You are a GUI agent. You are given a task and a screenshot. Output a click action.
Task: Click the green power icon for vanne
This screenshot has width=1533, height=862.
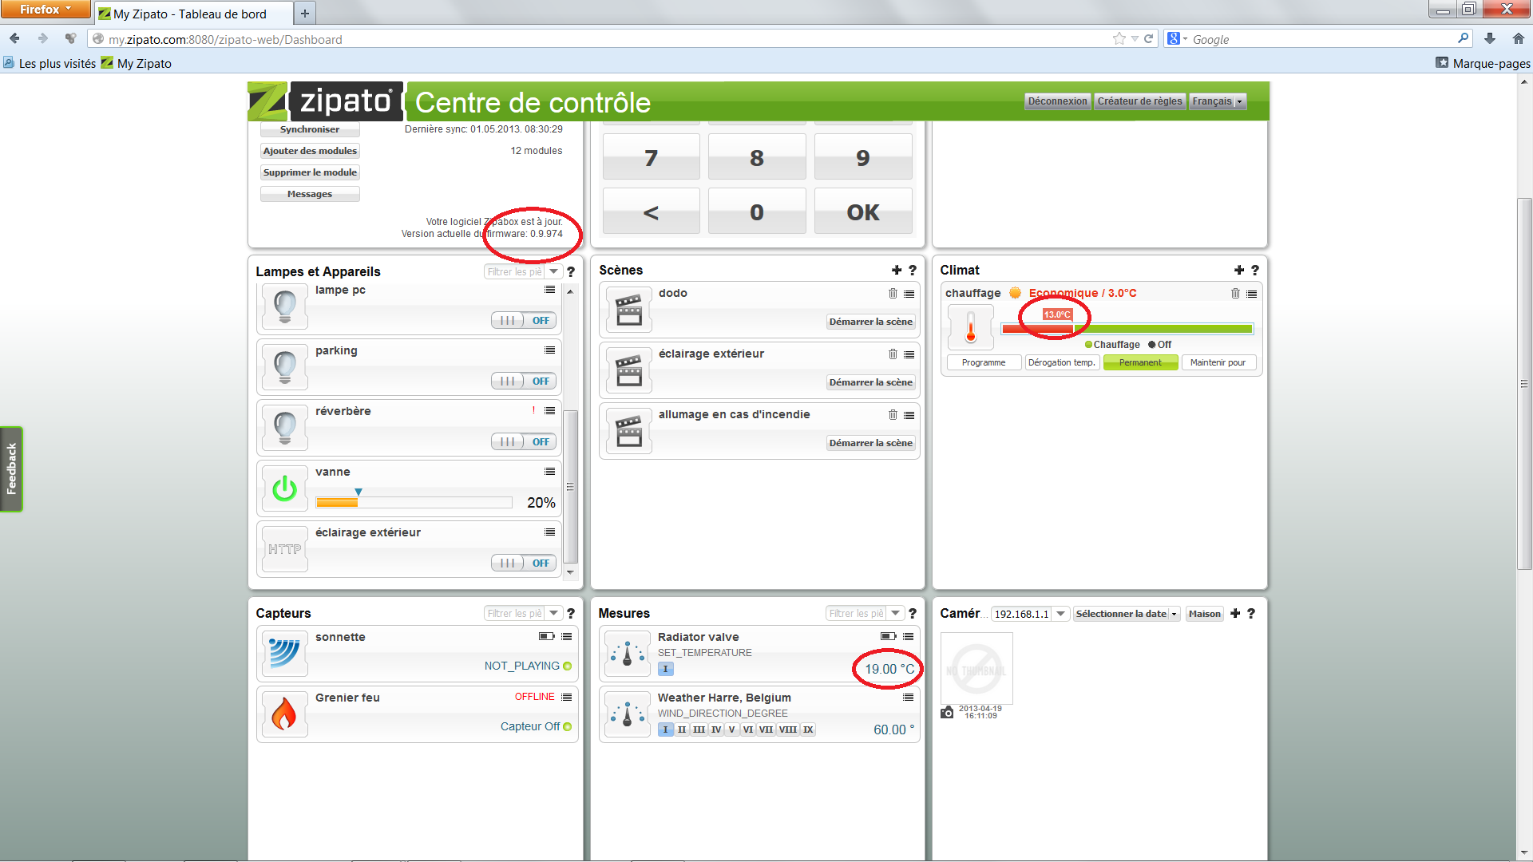point(284,488)
